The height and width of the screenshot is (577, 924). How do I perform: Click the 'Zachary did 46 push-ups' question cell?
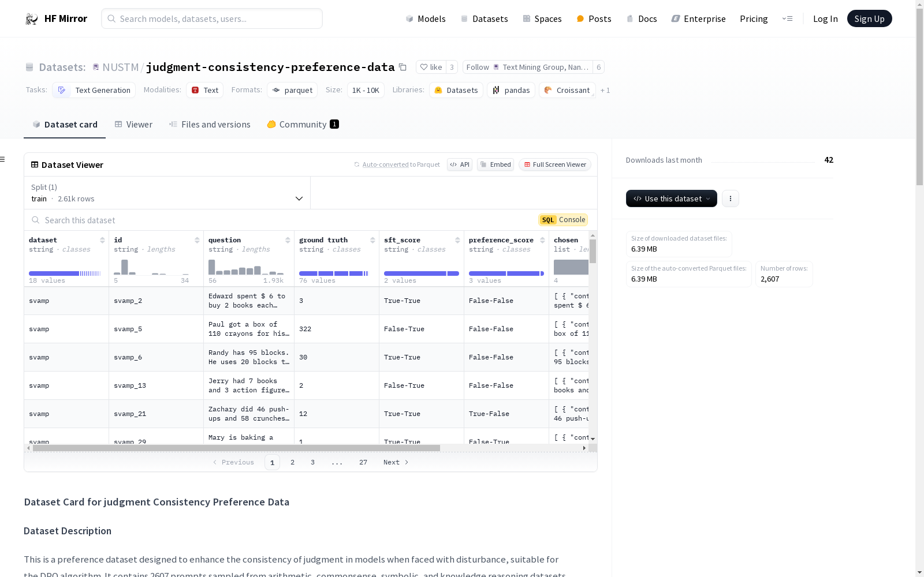[249, 414]
